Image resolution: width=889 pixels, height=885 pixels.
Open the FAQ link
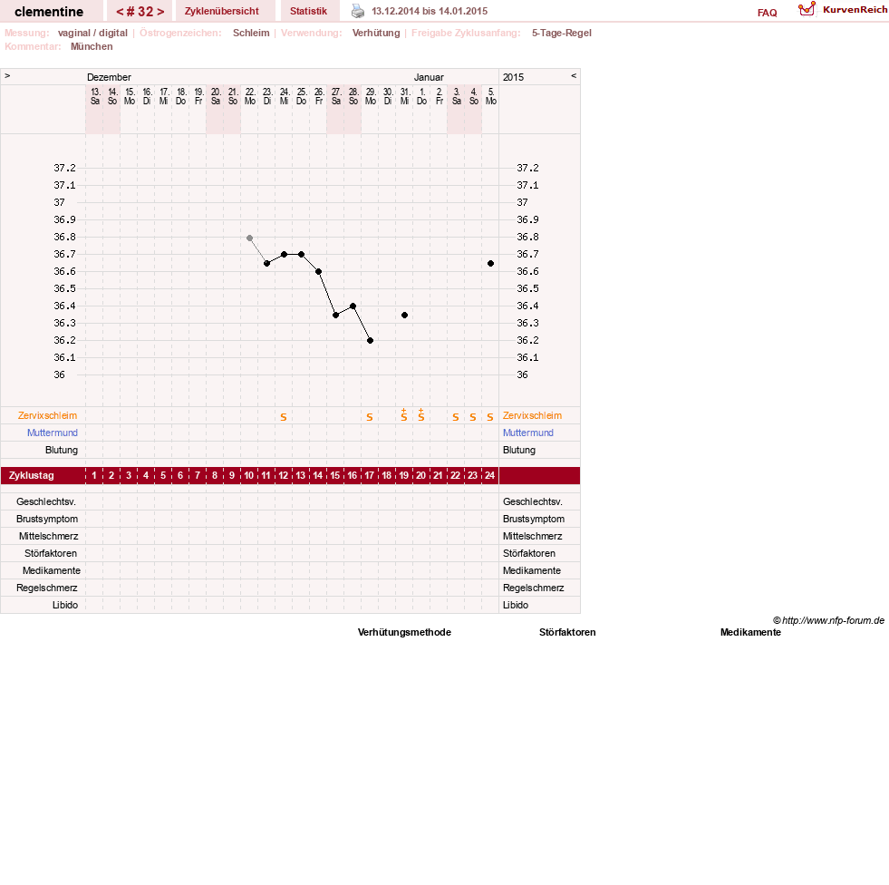pyautogui.click(x=767, y=13)
